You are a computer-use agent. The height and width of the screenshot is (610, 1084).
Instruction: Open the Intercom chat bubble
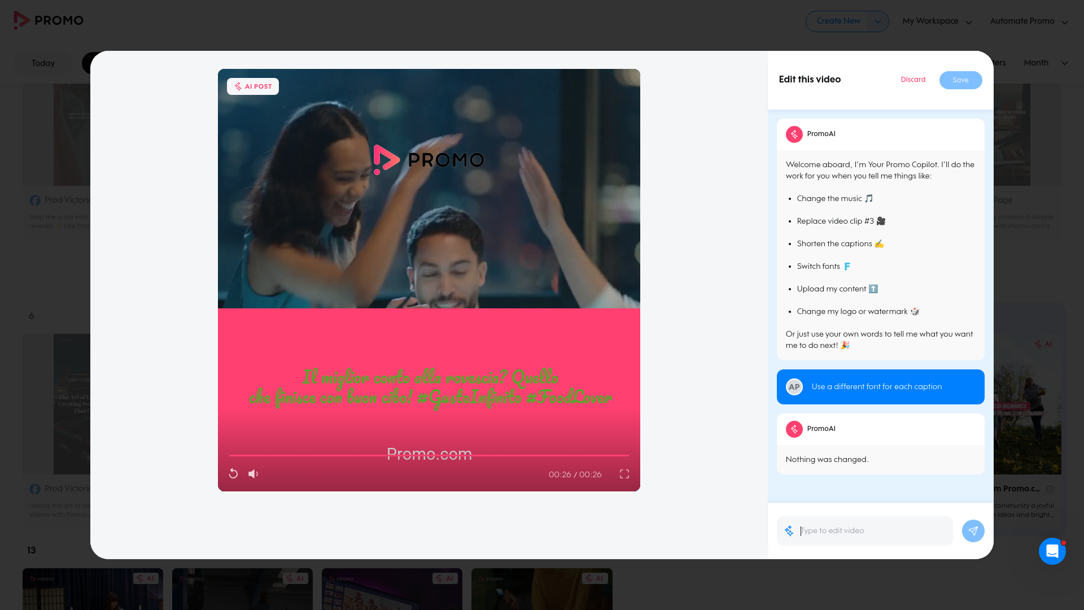[x=1052, y=551]
